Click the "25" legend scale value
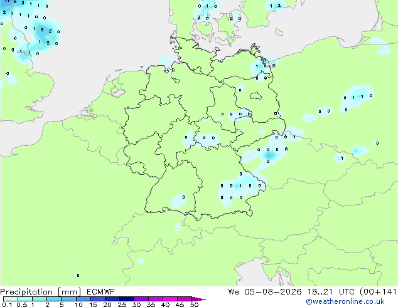Screen dimensions: 398x307 pos(122,304)
